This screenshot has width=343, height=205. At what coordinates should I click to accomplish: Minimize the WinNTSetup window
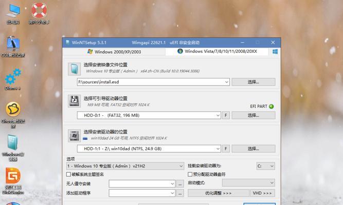[x=242, y=43]
